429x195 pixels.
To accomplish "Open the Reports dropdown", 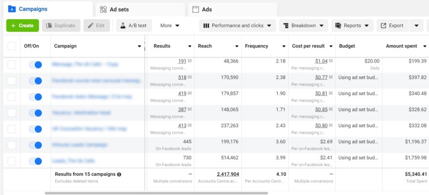I will click(352, 25).
